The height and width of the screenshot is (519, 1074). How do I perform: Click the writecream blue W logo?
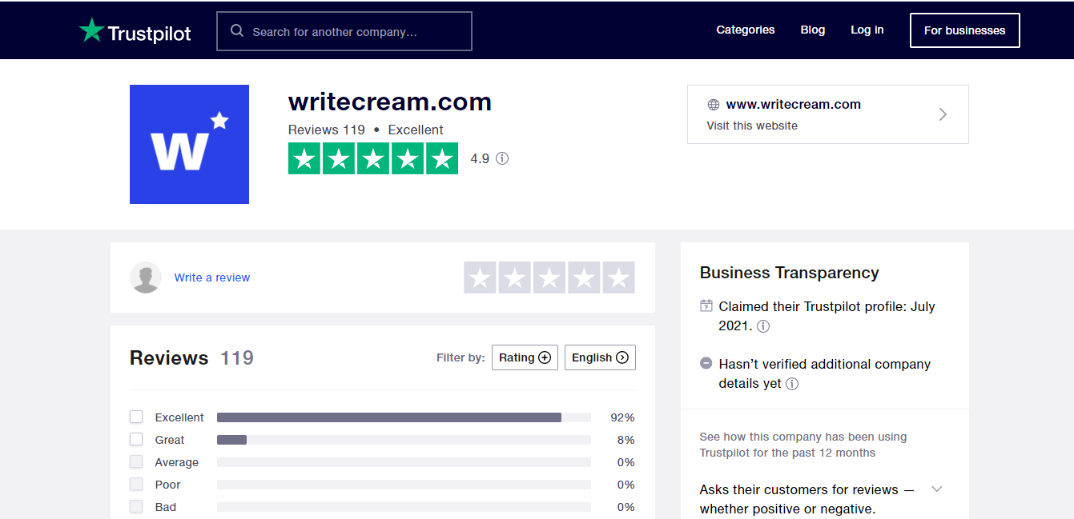pos(189,144)
